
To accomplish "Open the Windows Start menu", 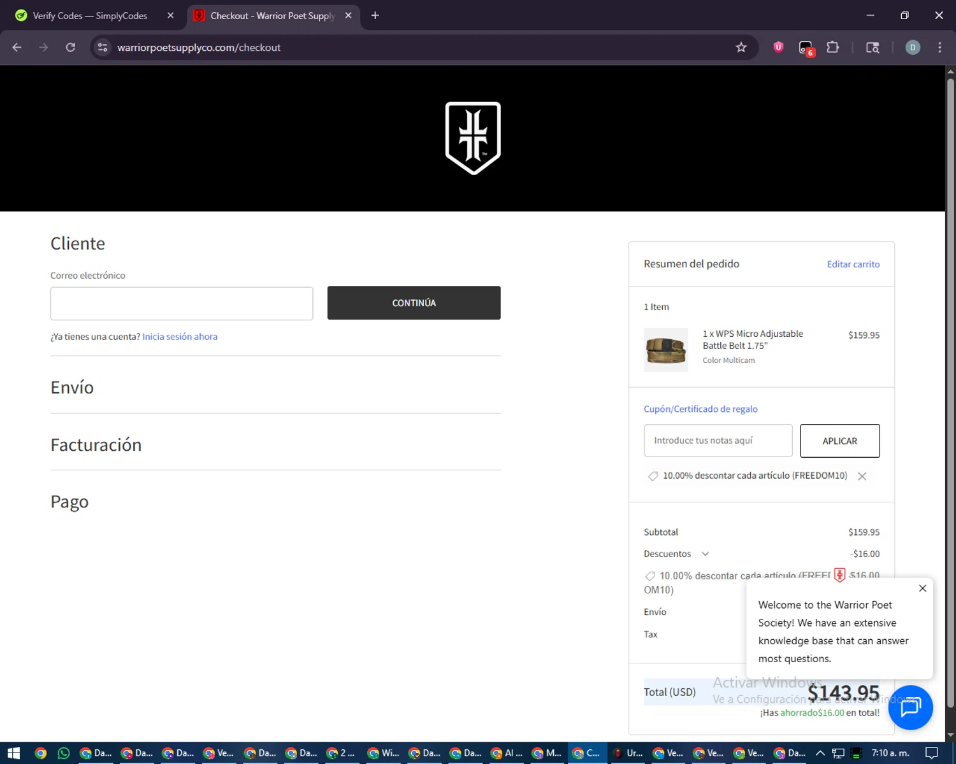I will (13, 753).
